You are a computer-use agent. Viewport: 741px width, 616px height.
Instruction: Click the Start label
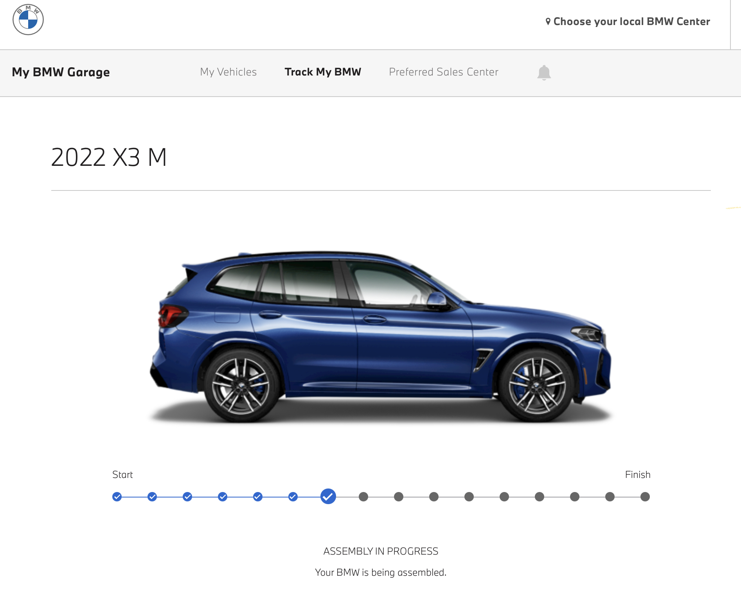(122, 475)
